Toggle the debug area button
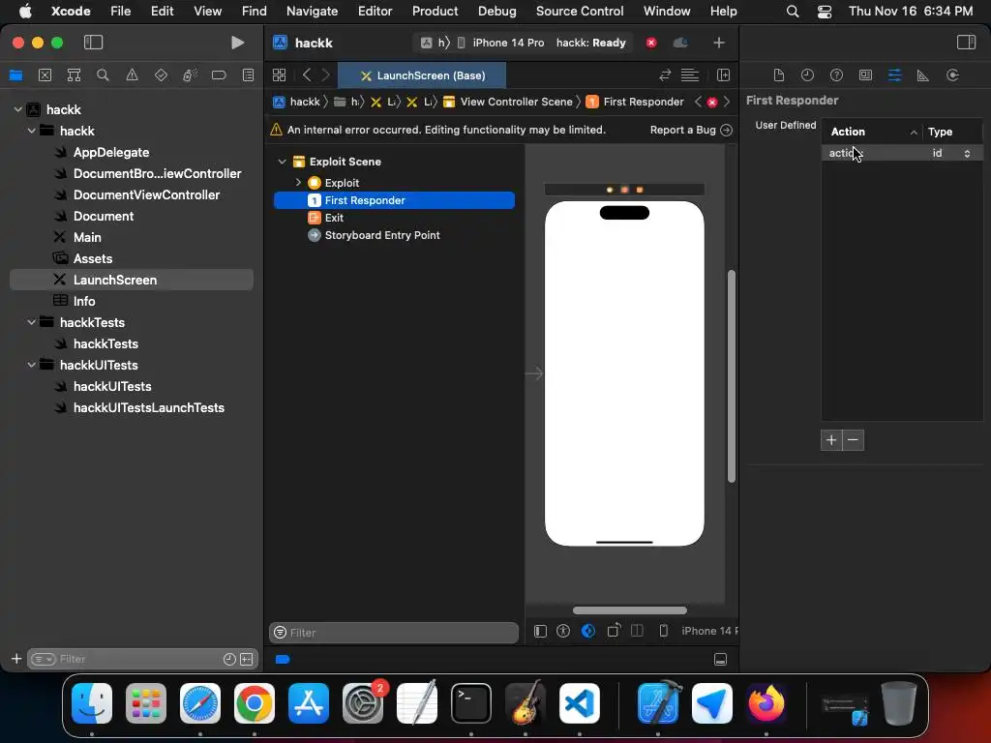 point(720,659)
